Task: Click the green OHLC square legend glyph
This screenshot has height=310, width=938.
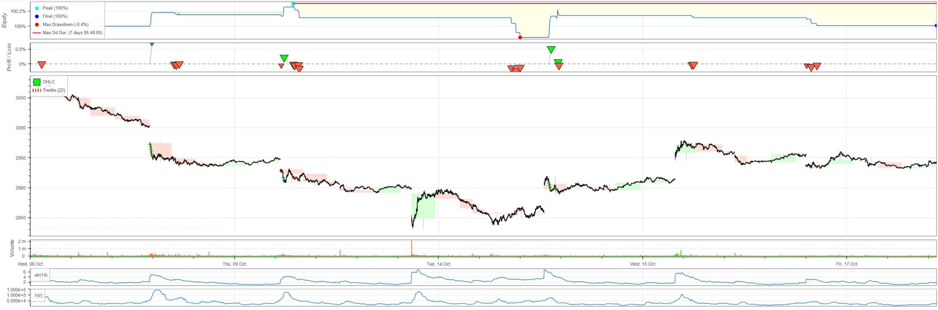Action: click(x=37, y=82)
